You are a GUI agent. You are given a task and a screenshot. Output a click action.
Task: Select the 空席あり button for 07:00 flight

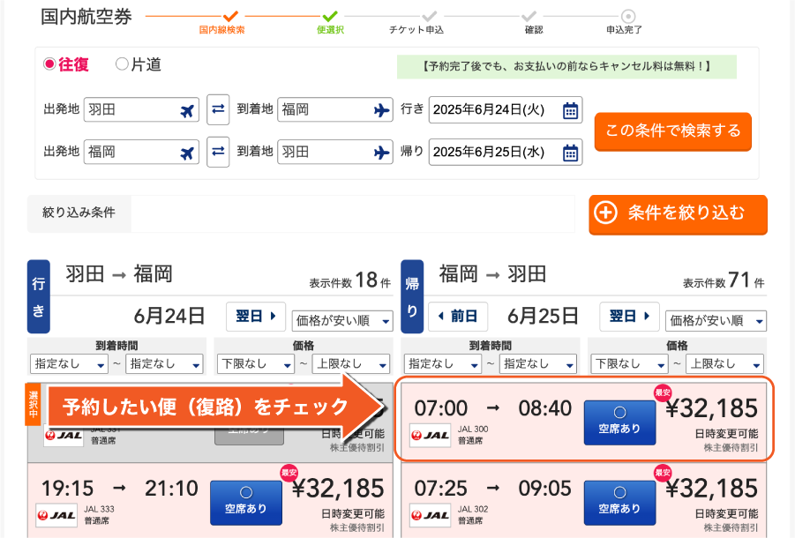[619, 422]
